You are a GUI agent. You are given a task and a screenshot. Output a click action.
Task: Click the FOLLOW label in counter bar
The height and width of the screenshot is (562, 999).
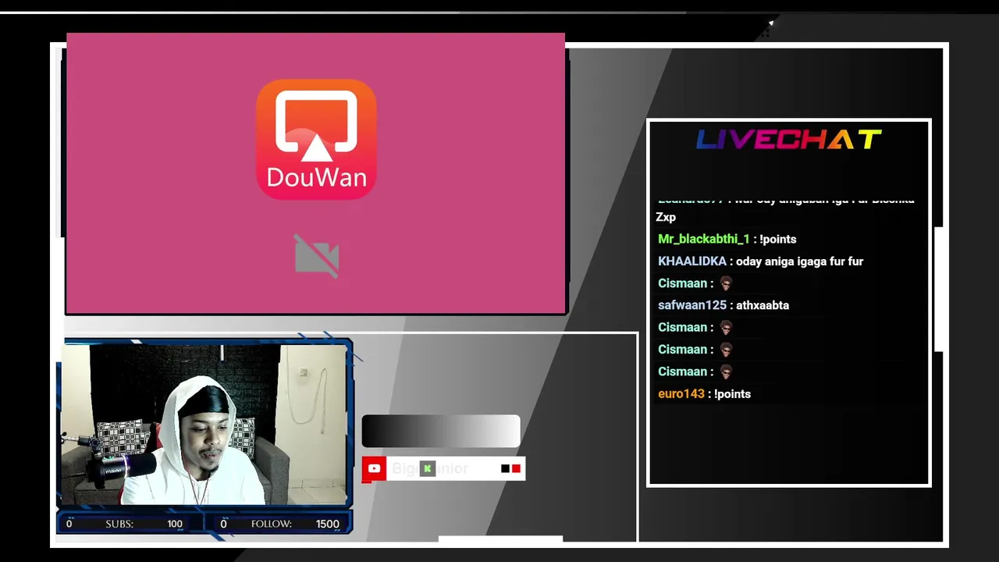point(272,524)
